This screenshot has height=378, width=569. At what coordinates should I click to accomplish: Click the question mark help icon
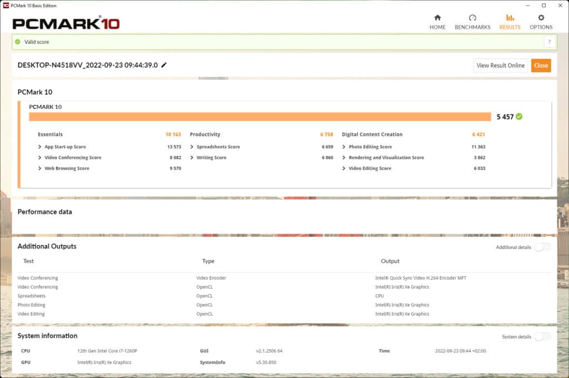(x=550, y=42)
